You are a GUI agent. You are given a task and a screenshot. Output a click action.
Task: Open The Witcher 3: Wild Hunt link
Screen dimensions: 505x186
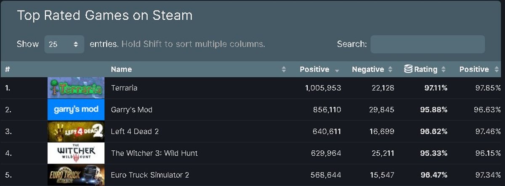[154, 153]
